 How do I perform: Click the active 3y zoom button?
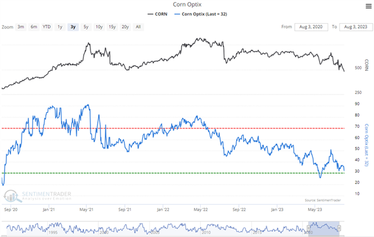[73, 27]
